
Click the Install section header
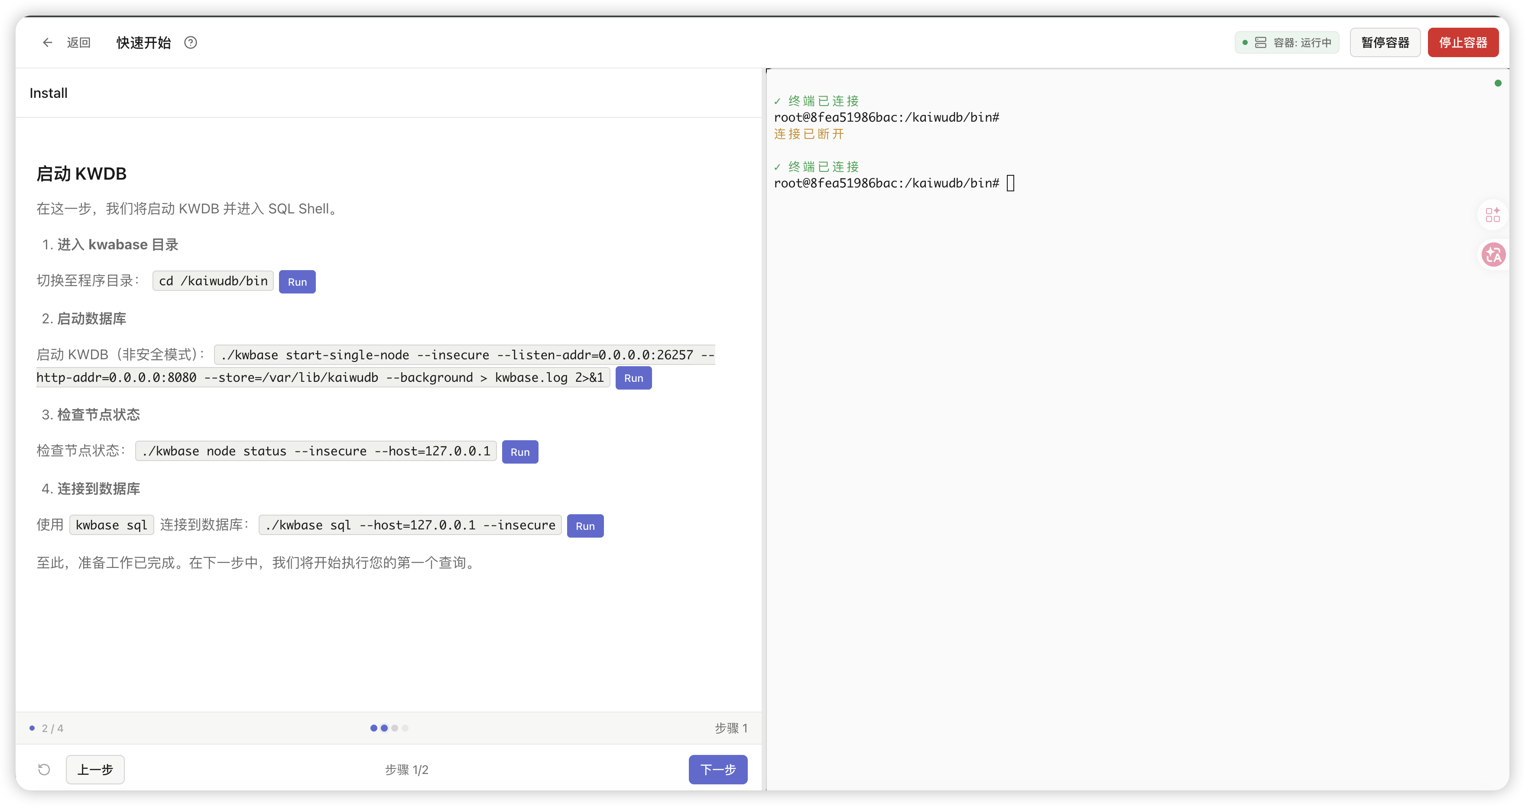(x=49, y=93)
